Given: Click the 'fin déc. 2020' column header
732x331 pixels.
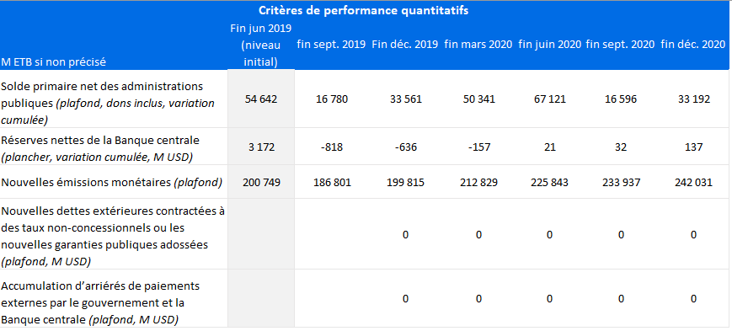Looking at the screenshot, I should [693, 45].
